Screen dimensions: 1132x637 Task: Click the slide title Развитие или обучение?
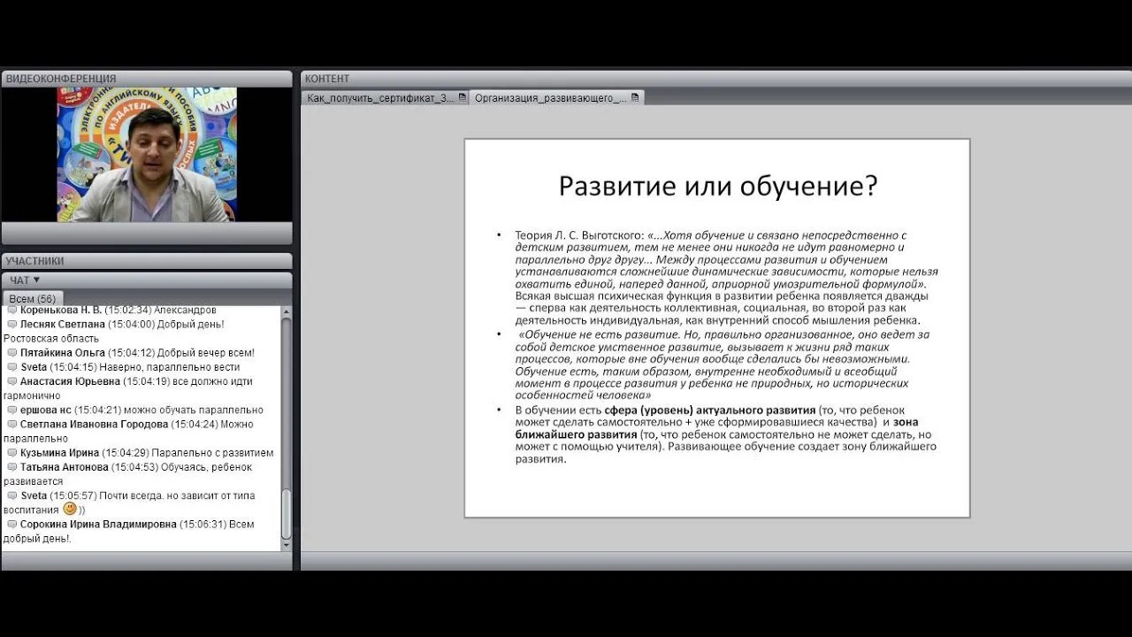(x=717, y=186)
